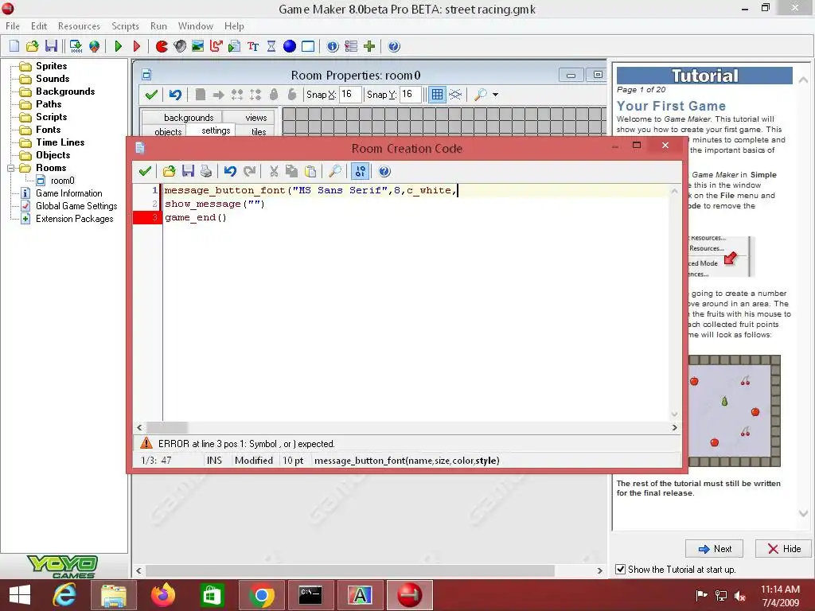Lock all instances in Room Properties
The height and width of the screenshot is (611, 815).
click(x=274, y=95)
